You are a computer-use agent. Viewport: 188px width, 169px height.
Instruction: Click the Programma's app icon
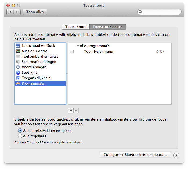pyautogui.click(x=18, y=83)
